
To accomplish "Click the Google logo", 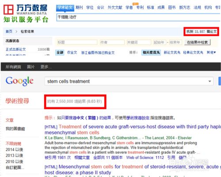I will coord(19,81).
